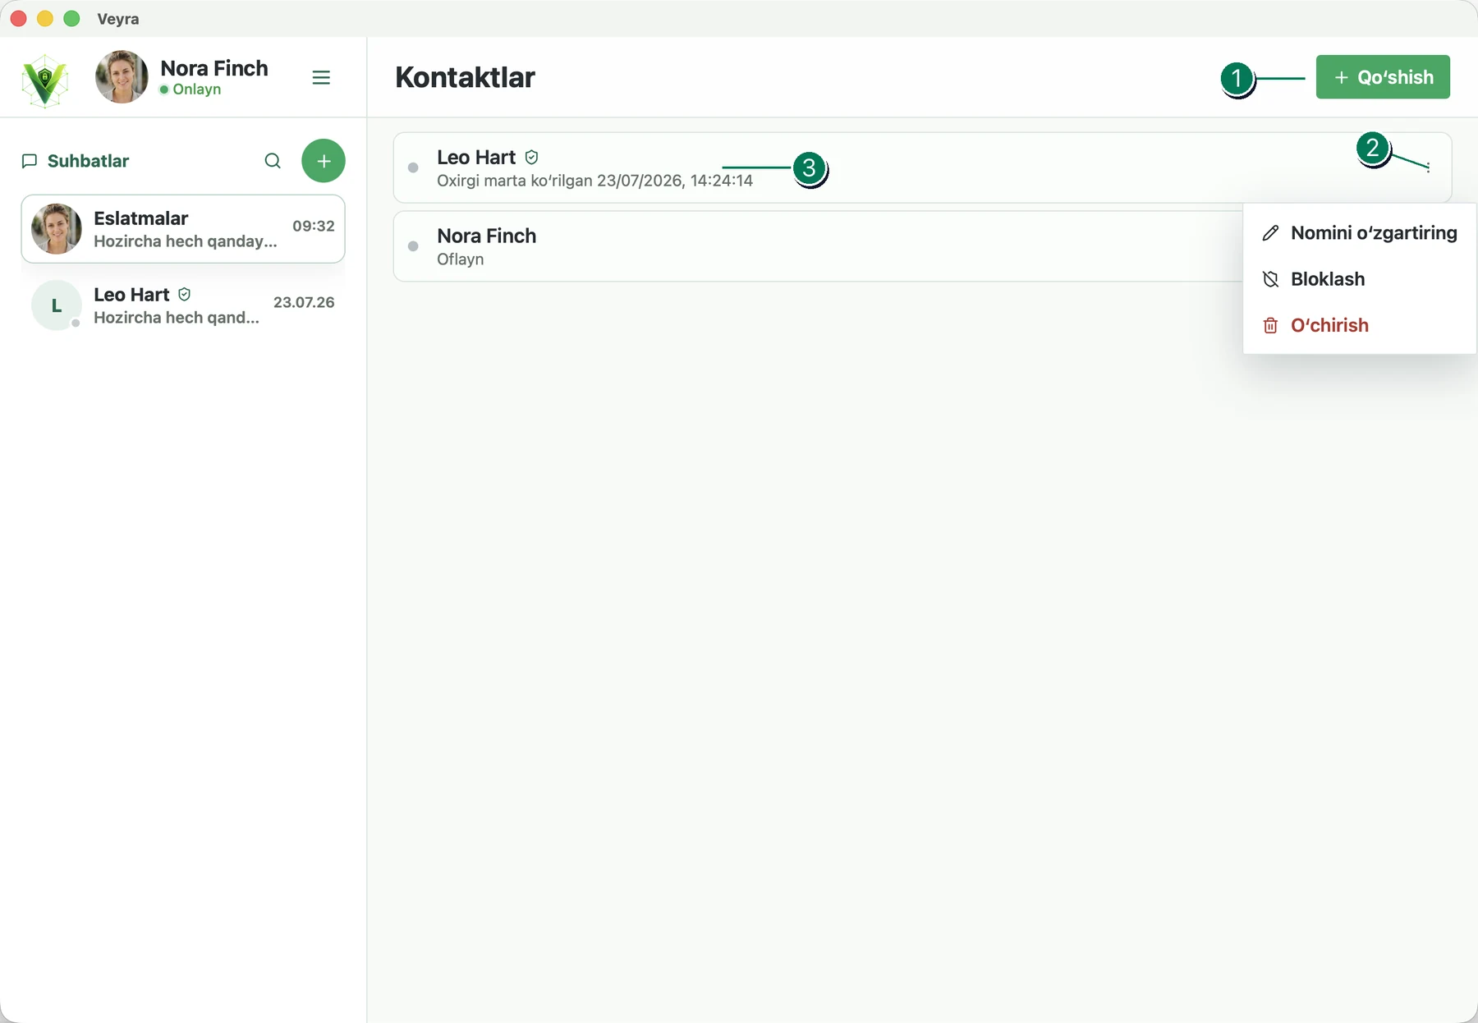The height and width of the screenshot is (1023, 1478).
Task: Open the Eslatmalar conversation
Action: [x=183, y=229]
